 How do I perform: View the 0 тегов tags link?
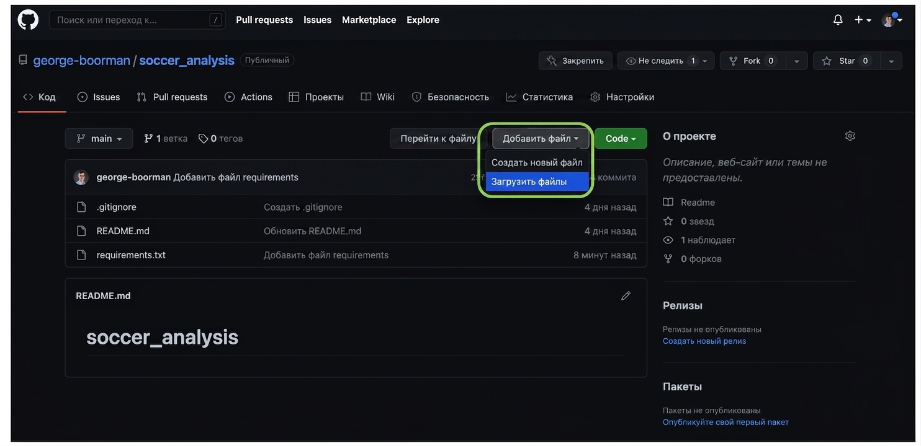tap(220, 139)
